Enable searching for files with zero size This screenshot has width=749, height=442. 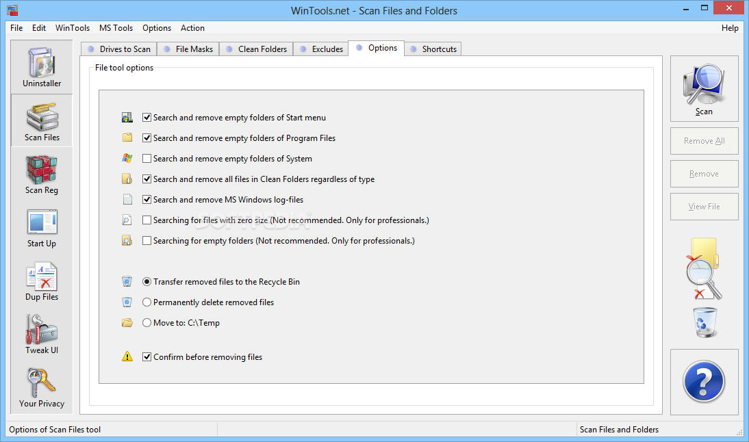point(147,220)
